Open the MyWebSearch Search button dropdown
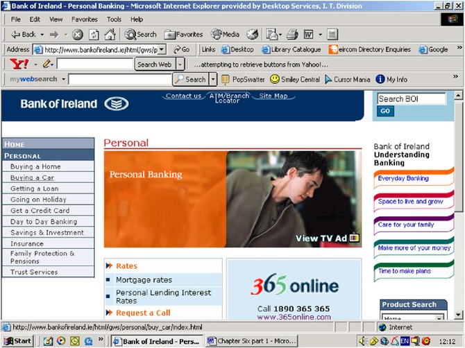465x348 pixels. click(x=213, y=79)
